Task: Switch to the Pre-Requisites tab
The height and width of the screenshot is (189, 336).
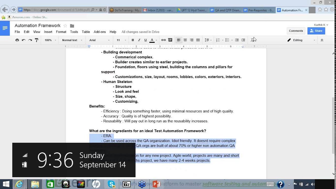Action: 259,10
